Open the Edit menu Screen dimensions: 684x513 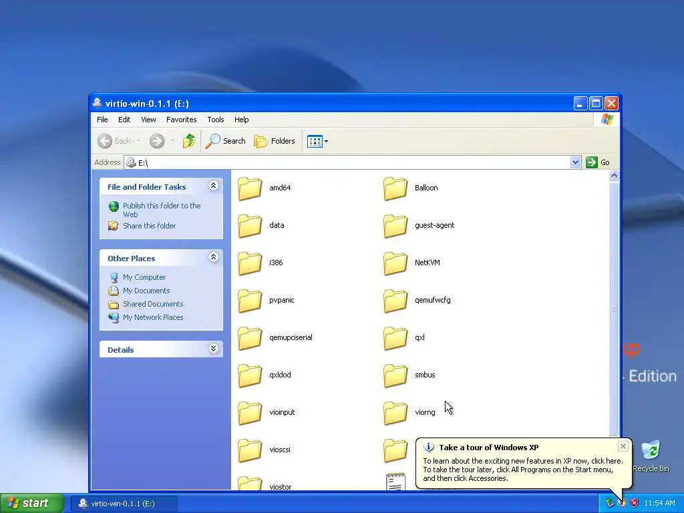pyautogui.click(x=124, y=120)
